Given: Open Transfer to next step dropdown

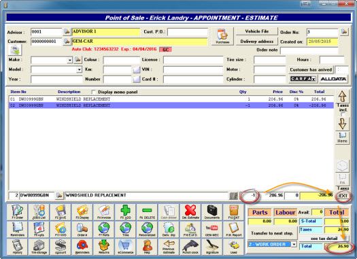Looking at the screenshot, I should coord(294,245).
